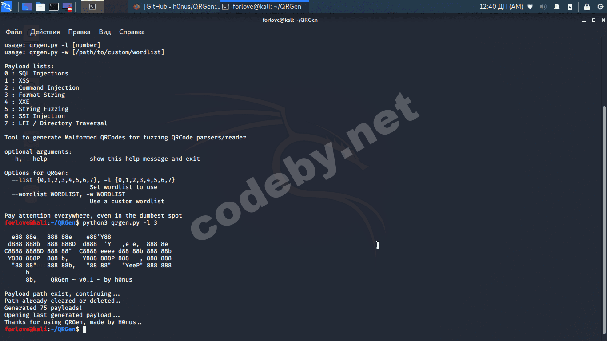Click 'Set wordlist to use' text
The height and width of the screenshot is (341, 607).
(x=124, y=187)
